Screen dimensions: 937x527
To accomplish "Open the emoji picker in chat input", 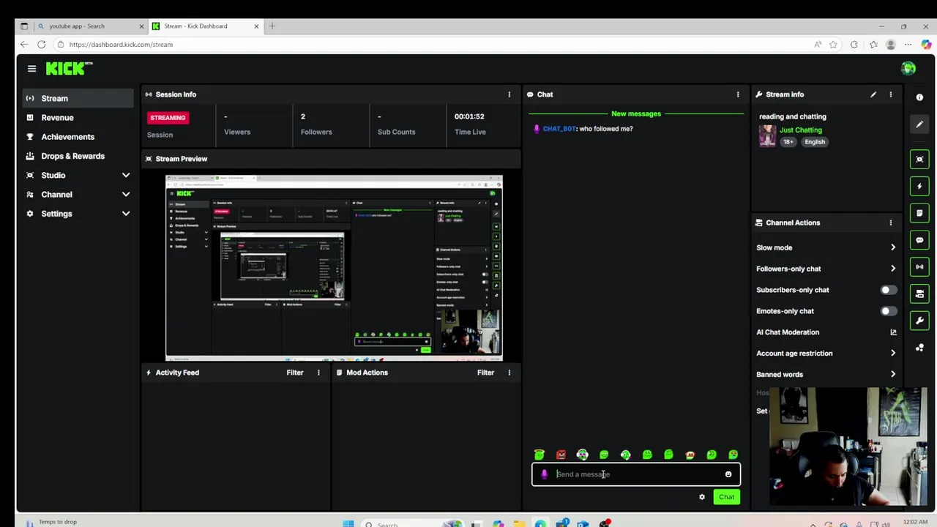I will 728,474.
